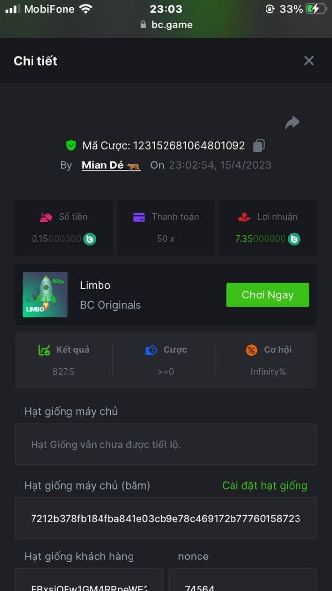Select the nonce value field
Image resolution: width=332 pixels, height=591 pixels.
[x=243, y=580]
